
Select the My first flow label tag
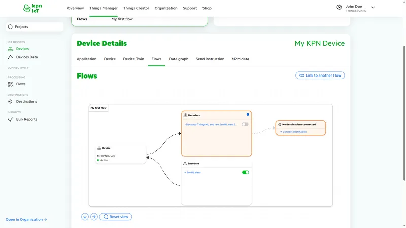98,108
